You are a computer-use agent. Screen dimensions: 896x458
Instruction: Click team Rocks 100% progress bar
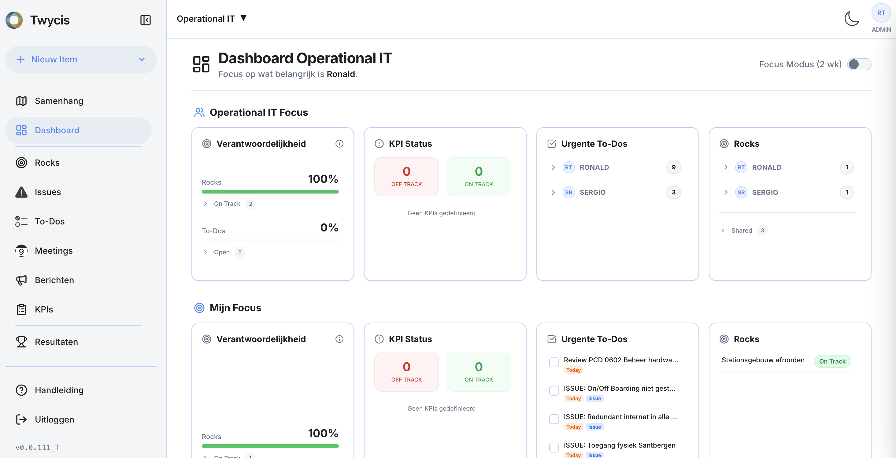(270, 192)
